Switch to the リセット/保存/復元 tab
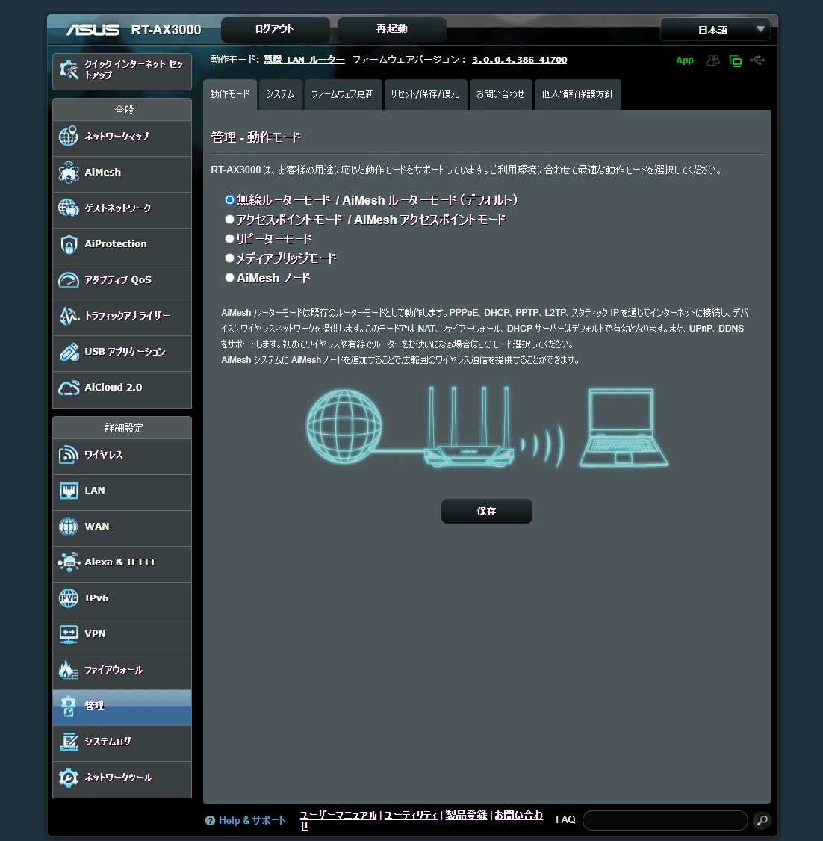Viewport: 823px width, 841px height. coord(425,94)
